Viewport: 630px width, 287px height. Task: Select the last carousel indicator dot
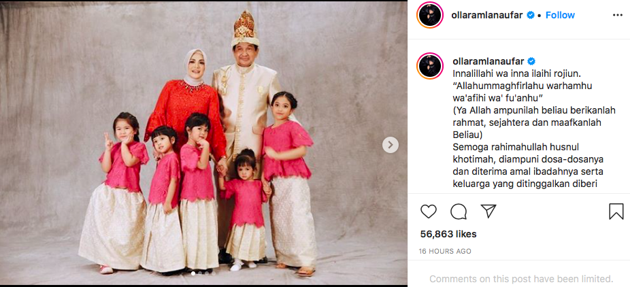pyautogui.click(x=214, y=273)
